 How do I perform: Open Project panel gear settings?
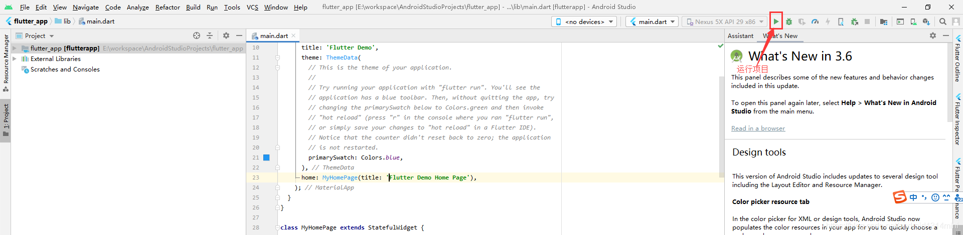point(226,35)
